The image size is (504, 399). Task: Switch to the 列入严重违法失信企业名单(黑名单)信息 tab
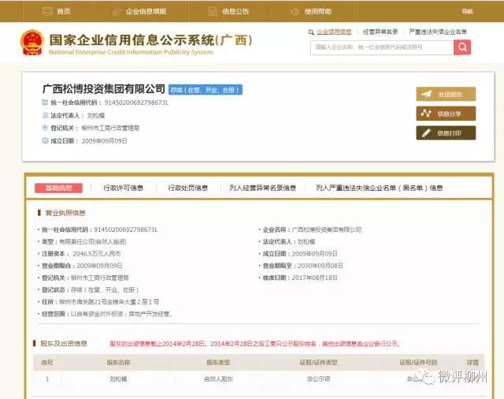click(x=379, y=188)
